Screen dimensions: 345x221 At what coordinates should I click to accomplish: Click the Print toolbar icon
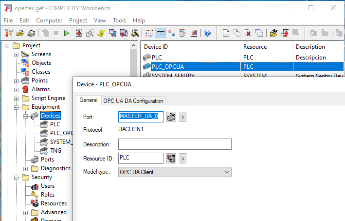(x=31, y=33)
